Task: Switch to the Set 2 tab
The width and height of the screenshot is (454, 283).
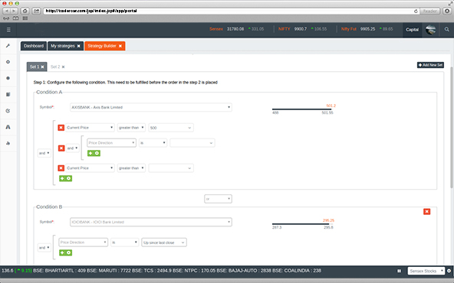Action: tap(55, 67)
